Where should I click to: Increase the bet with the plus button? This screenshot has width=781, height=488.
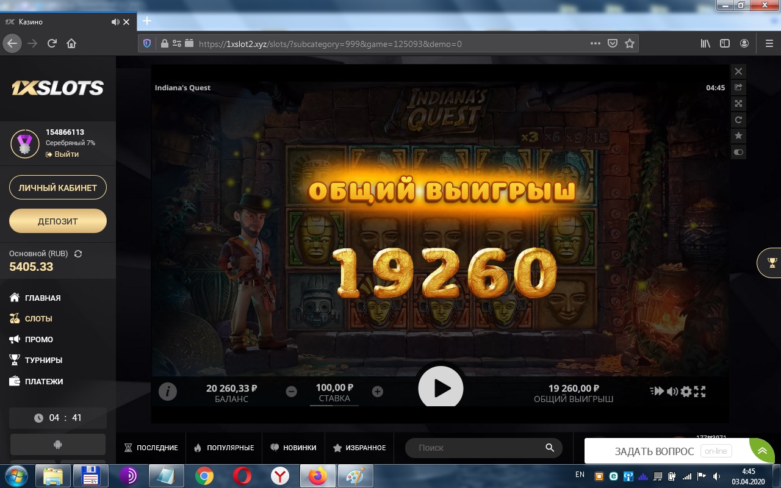pyautogui.click(x=378, y=392)
